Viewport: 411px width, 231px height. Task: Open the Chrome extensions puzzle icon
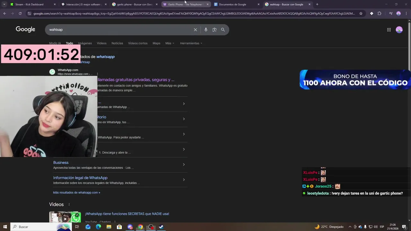(x=380, y=13)
